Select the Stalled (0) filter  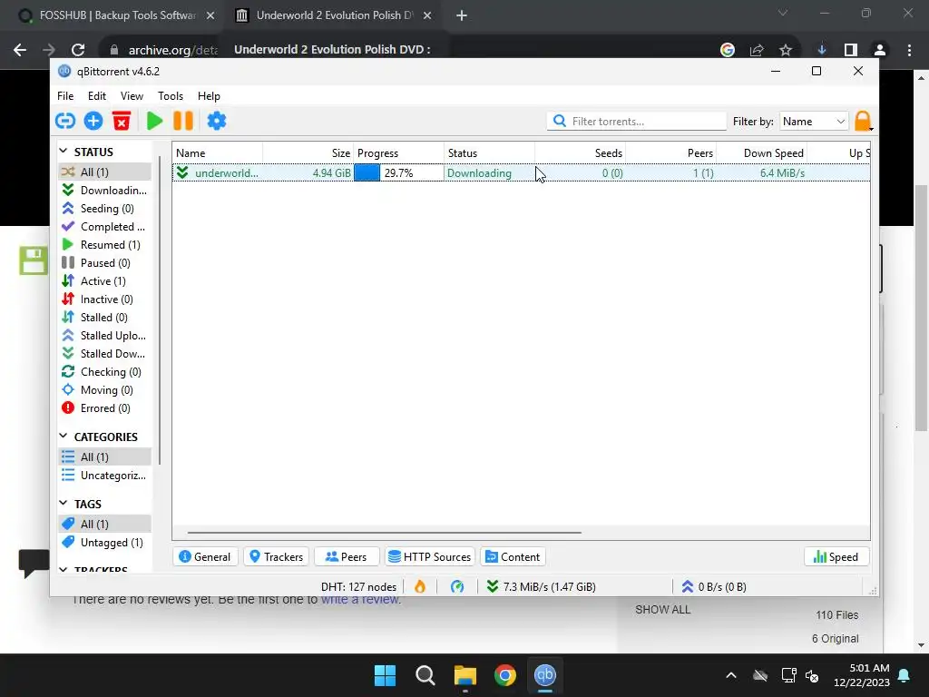[105, 318]
